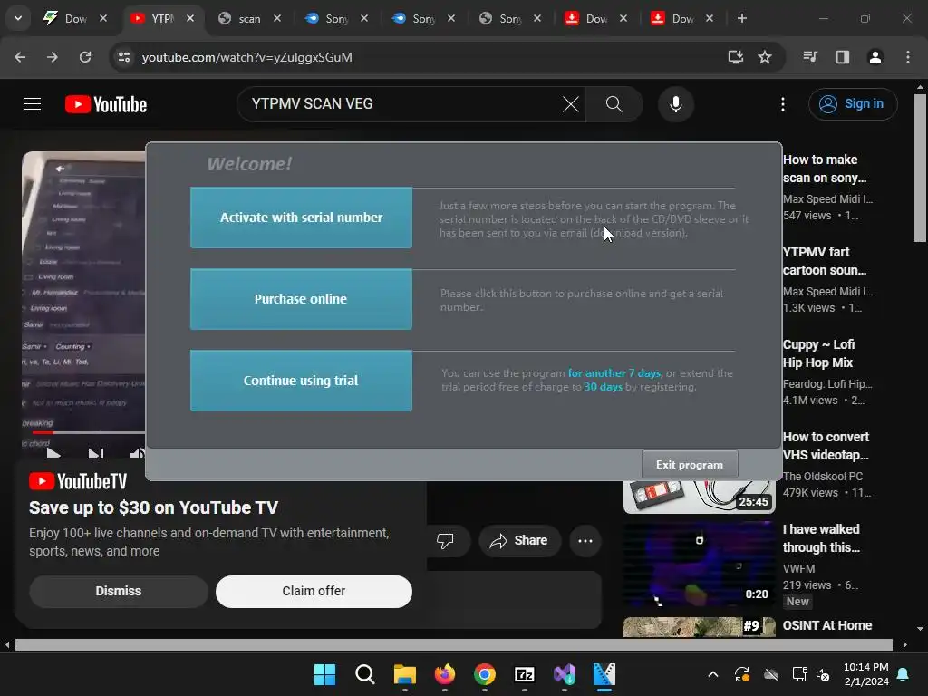The image size is (928, 696).
Task: Click the video play button
Action: tap(53, 454)
